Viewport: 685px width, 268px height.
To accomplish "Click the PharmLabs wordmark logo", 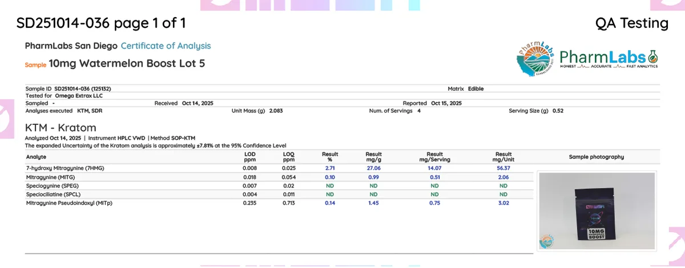I will [x=609, y=59].
